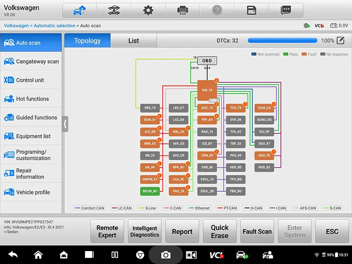Open Help via the question mark icon
Image resolution: width=352 pixels, height=264 pixels.
point(217,10)
